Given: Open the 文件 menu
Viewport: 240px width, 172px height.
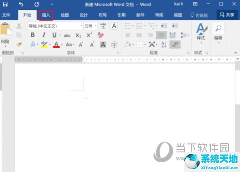Looking at the screenshot, I should 6,15.
